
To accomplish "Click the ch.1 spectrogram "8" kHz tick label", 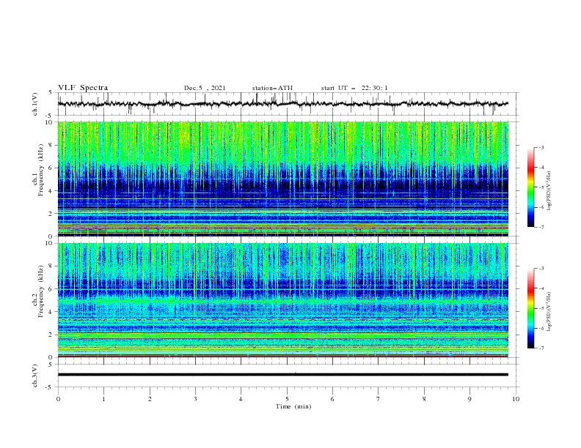I will click(51, 145).
